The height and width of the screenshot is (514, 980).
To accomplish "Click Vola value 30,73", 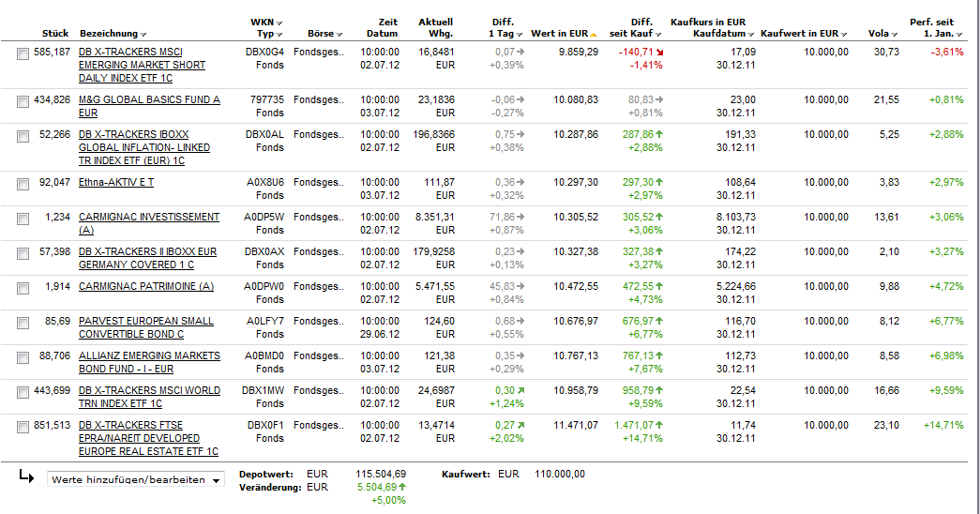I will tap(886, 52).
